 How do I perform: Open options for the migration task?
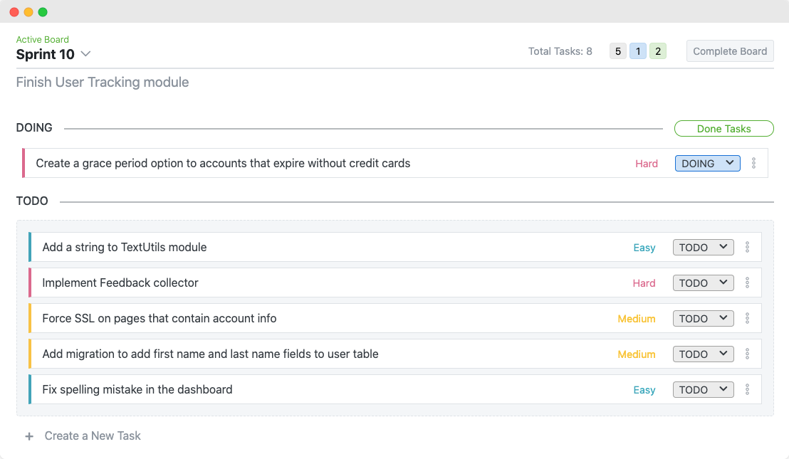[747, 354]
